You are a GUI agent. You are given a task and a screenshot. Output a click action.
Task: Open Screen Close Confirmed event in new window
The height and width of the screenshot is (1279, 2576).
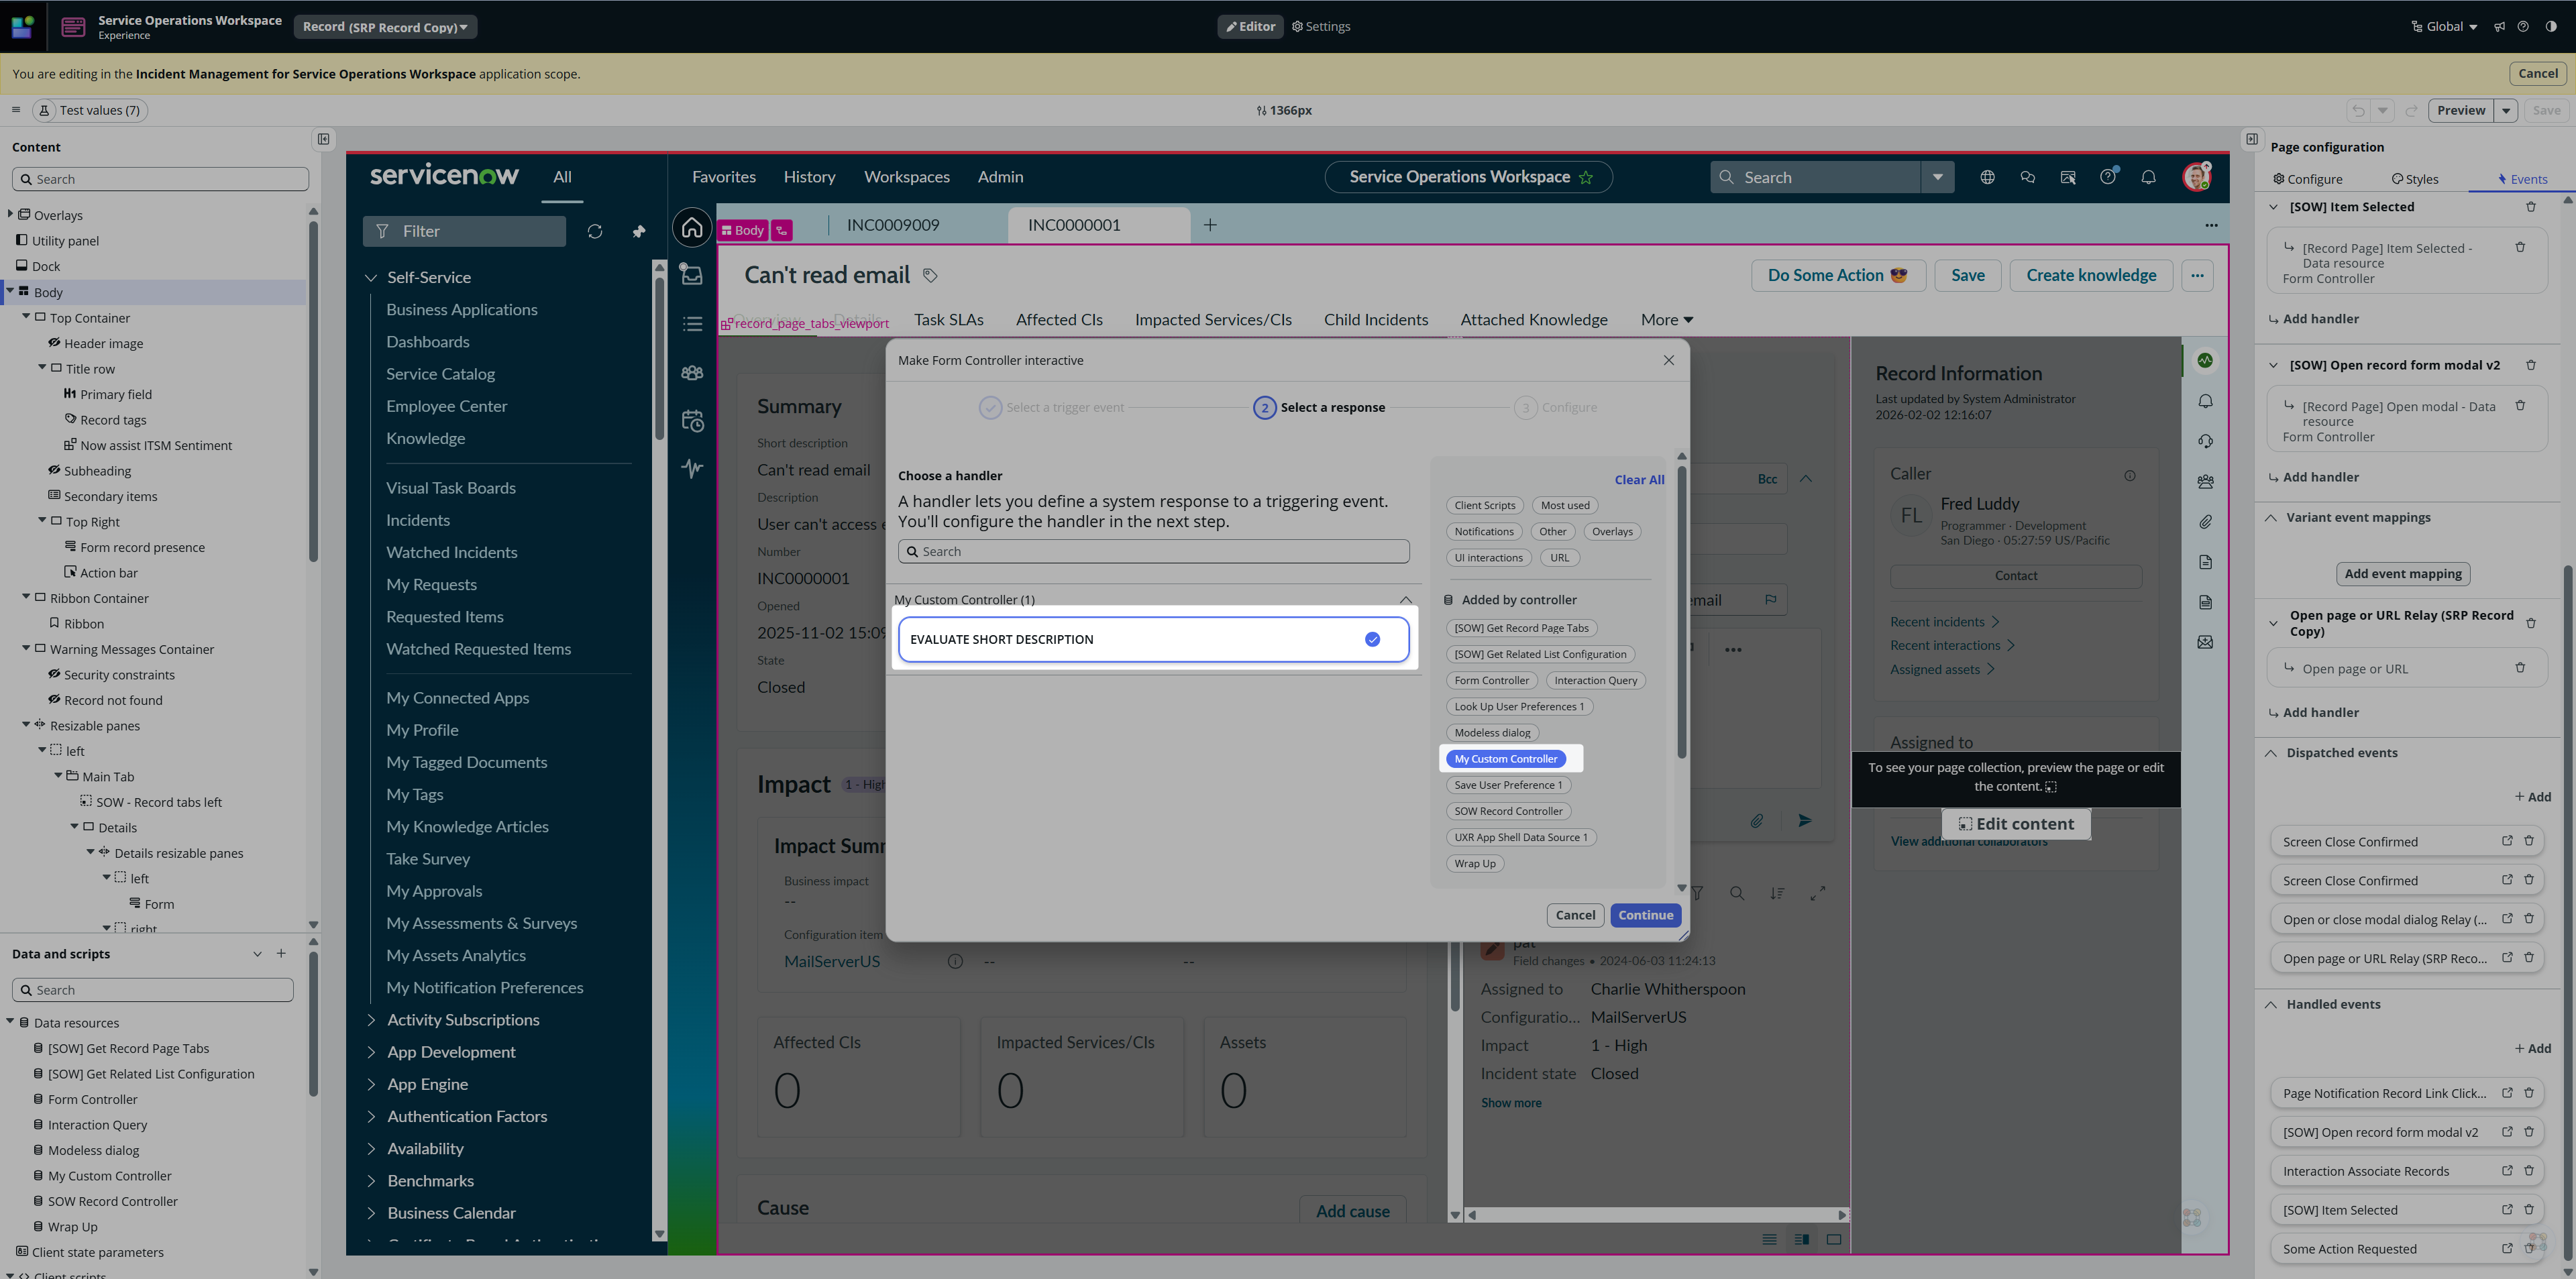click(2506, 841)
